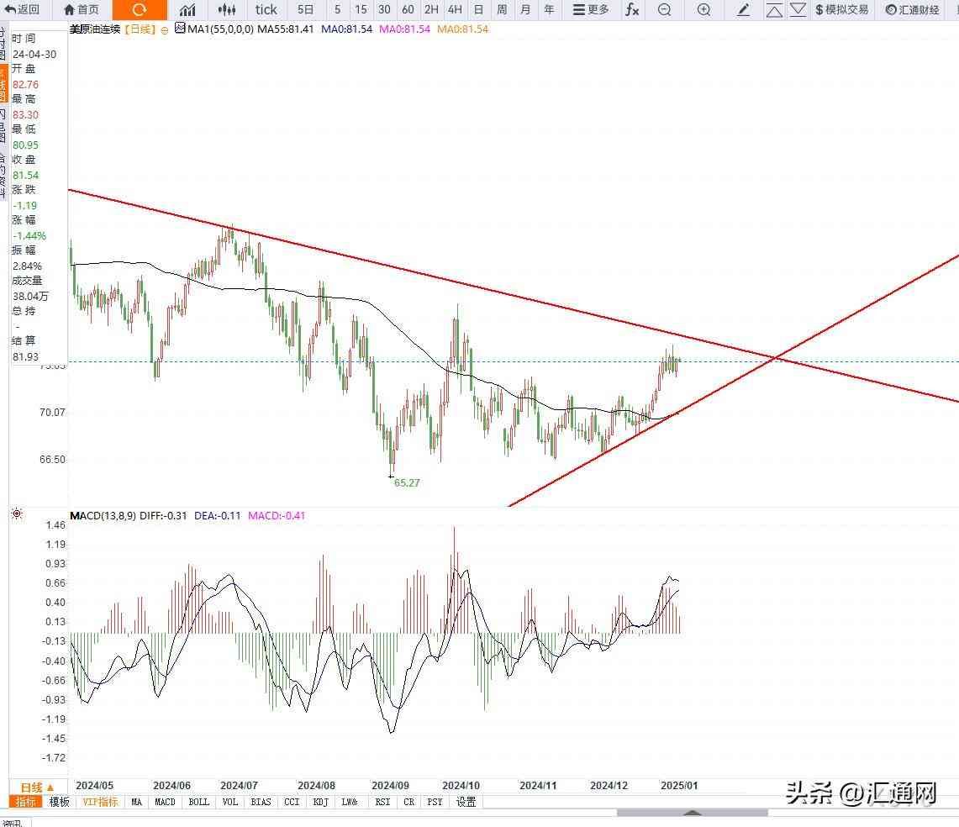Click the orange refresh icon in toolbar
The image size is (959, 827).
pyautogui.click(x=139, y=10)
